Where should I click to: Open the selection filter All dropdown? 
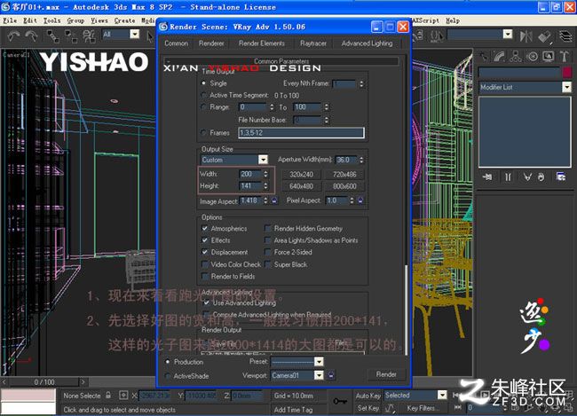(135, 35)
